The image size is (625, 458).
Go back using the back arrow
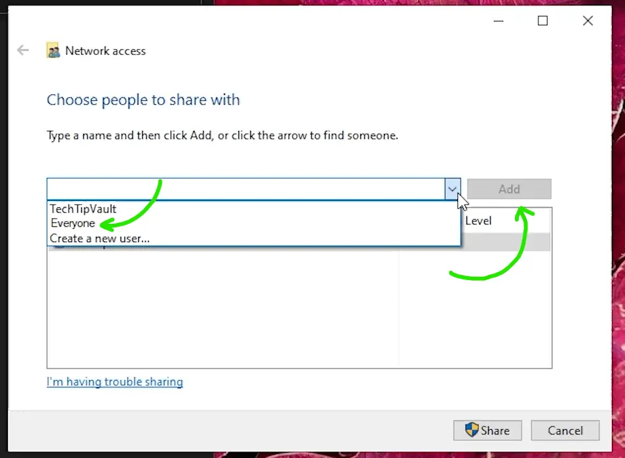23,50
